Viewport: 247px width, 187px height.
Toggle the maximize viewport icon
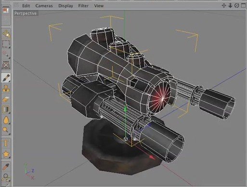point(244,6)
